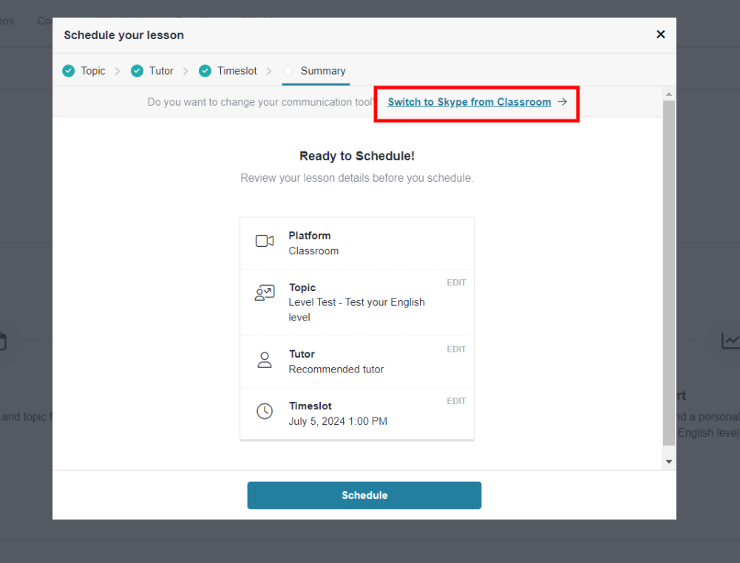
Task: Click the scrollbar down arrow in dialog
Action: click(x=669, y=462)
